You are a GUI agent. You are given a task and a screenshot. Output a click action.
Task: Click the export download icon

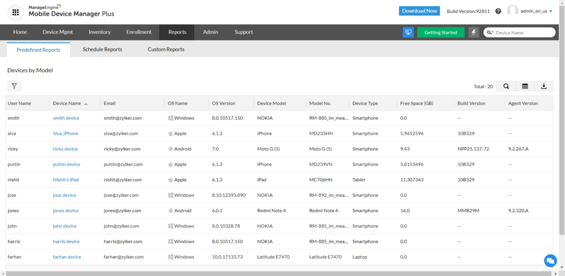[x=543, y=86]
